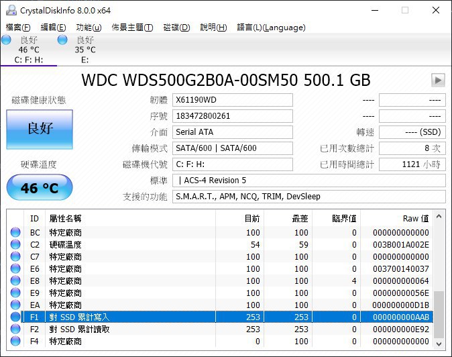Click the 良好 health status button
Image resolution: width=452 pixels, height=357 pixels.
click(40, 130)
